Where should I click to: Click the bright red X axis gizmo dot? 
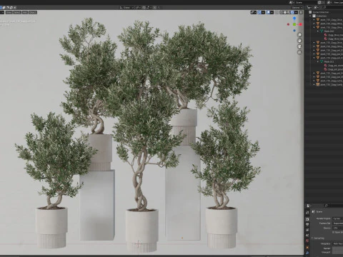point(300,24)
